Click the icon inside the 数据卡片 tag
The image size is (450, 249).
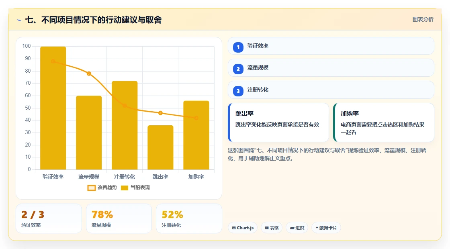tap(317, 227)
